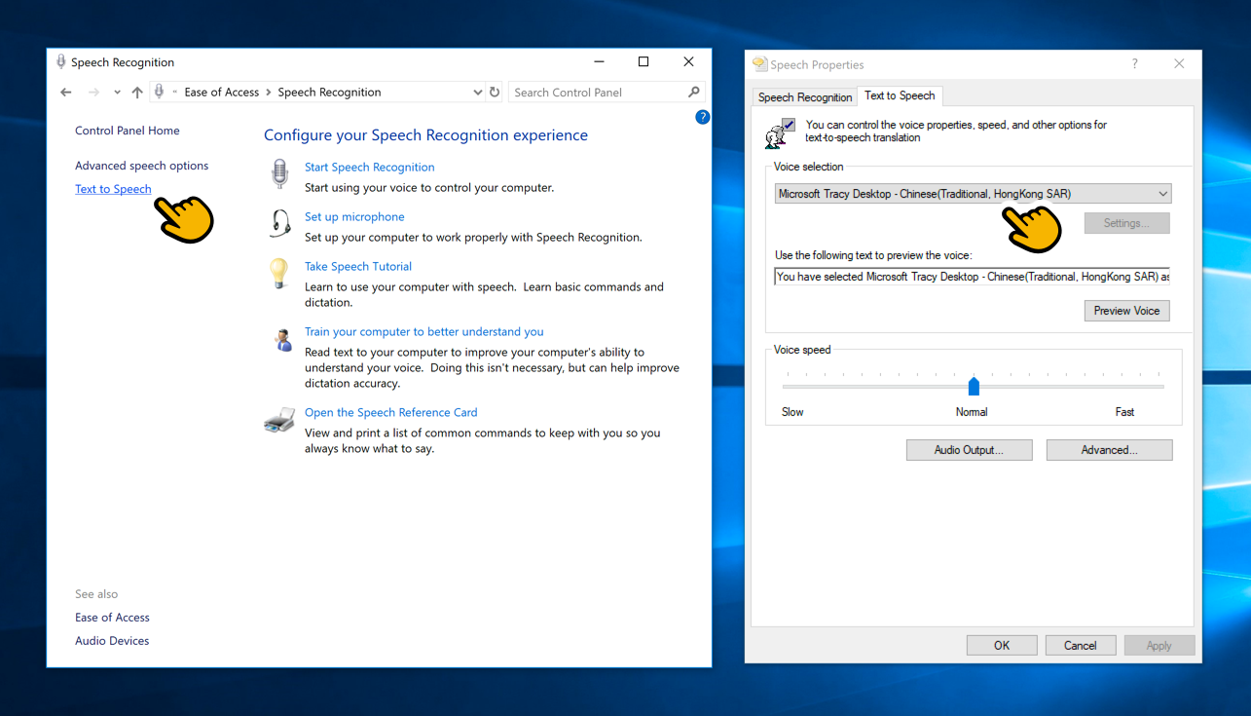Click the greyed-out Settings button
Image resolution: width=1251 pixels, height=716 pixels.
click(x=1126, y=223)
